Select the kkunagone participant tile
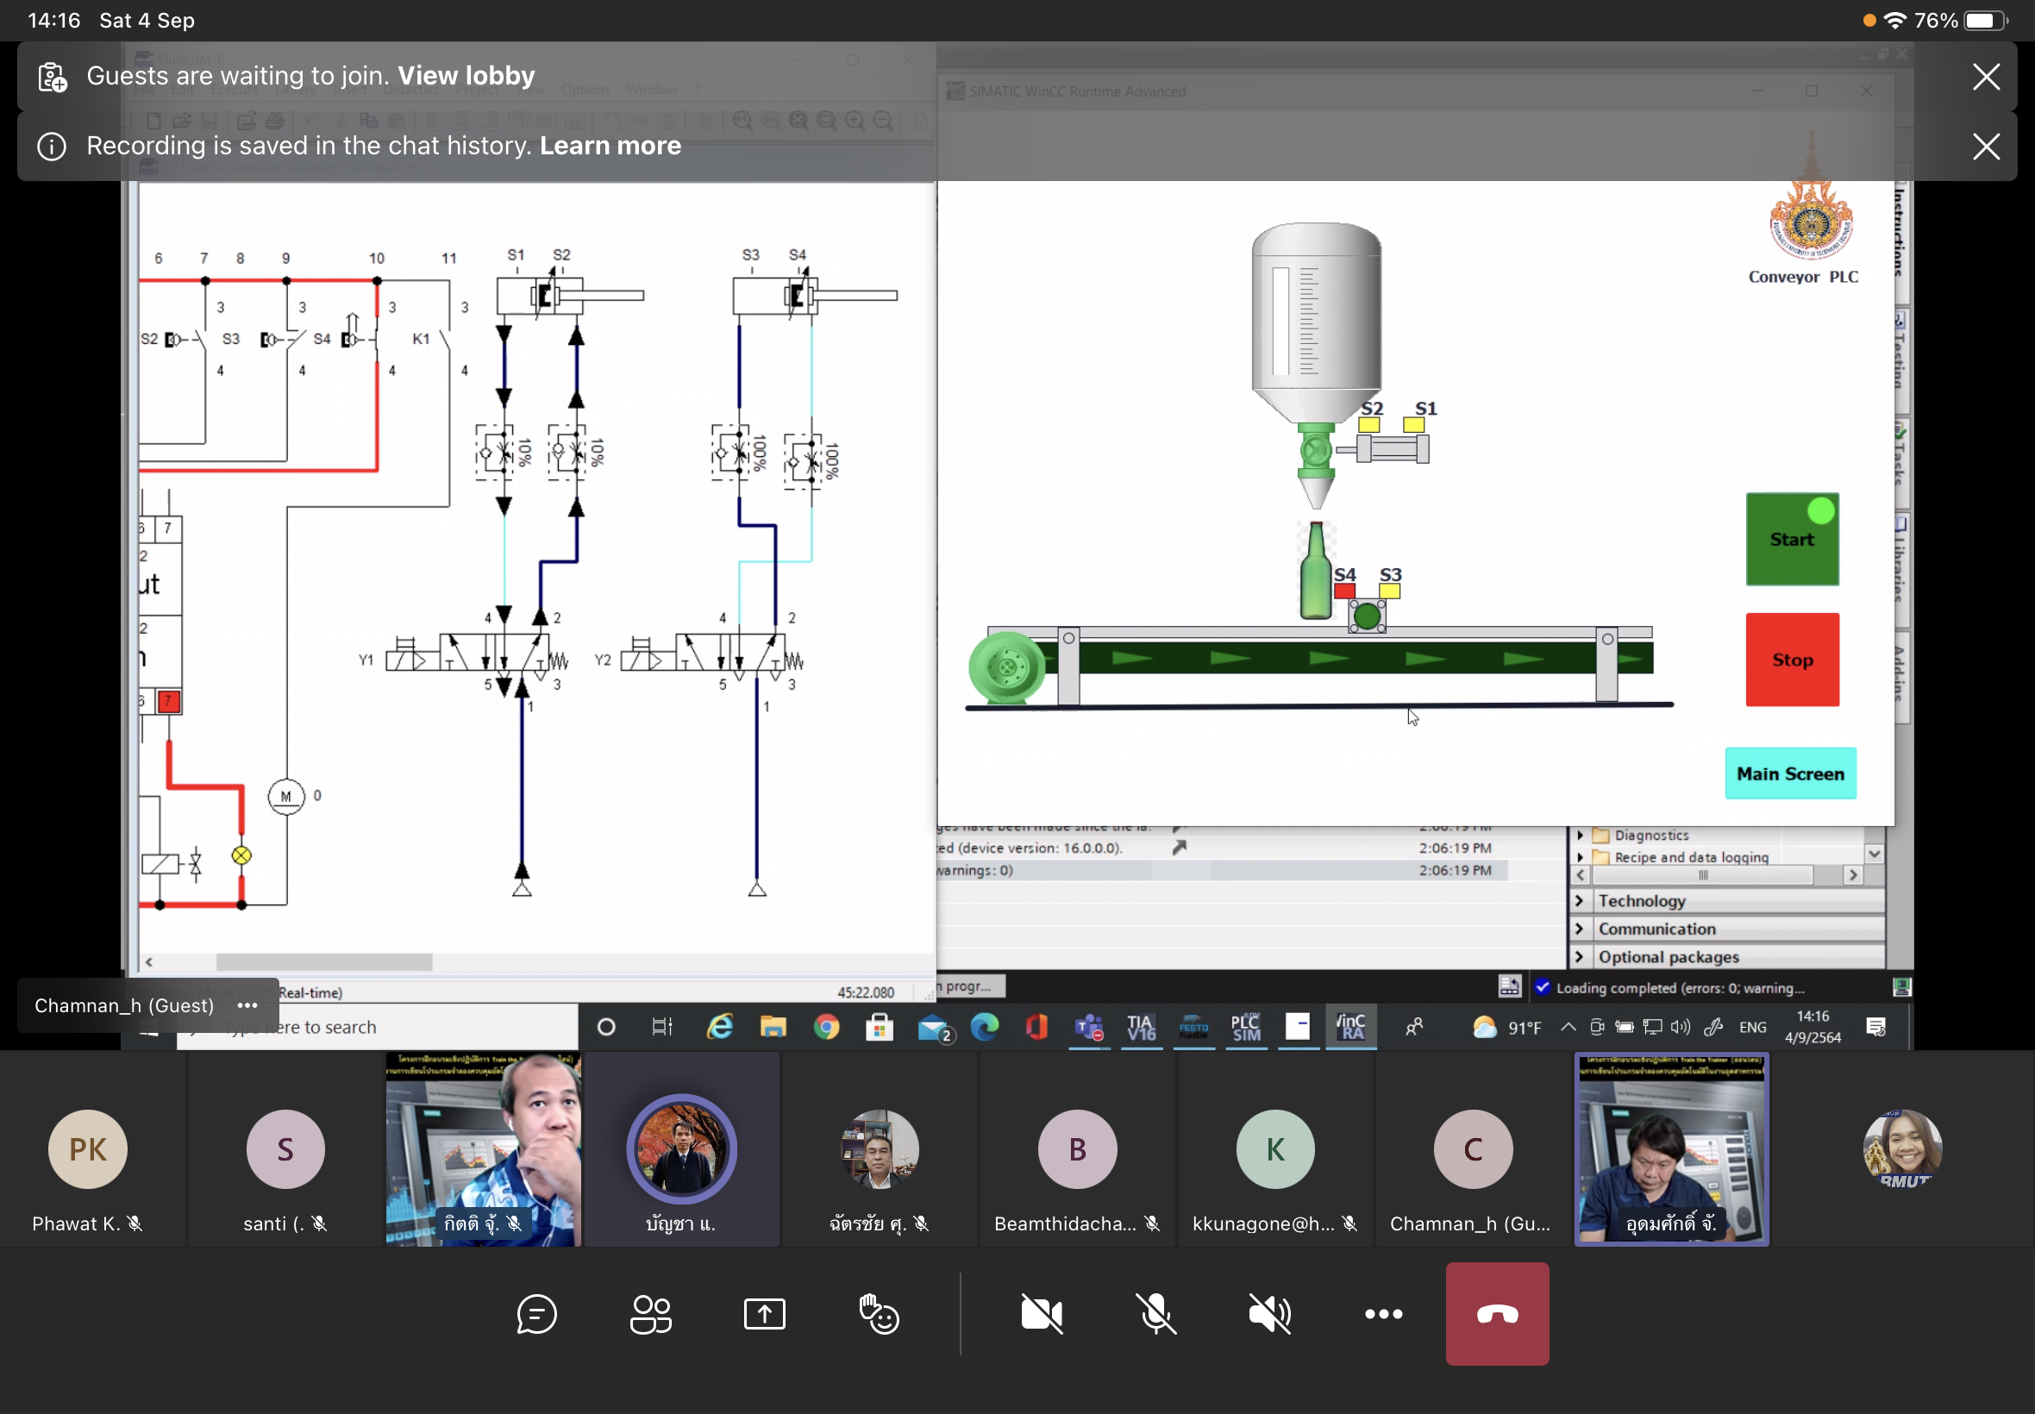The width and height of the screenshot is (2035, 1414). [1274, 1149]
